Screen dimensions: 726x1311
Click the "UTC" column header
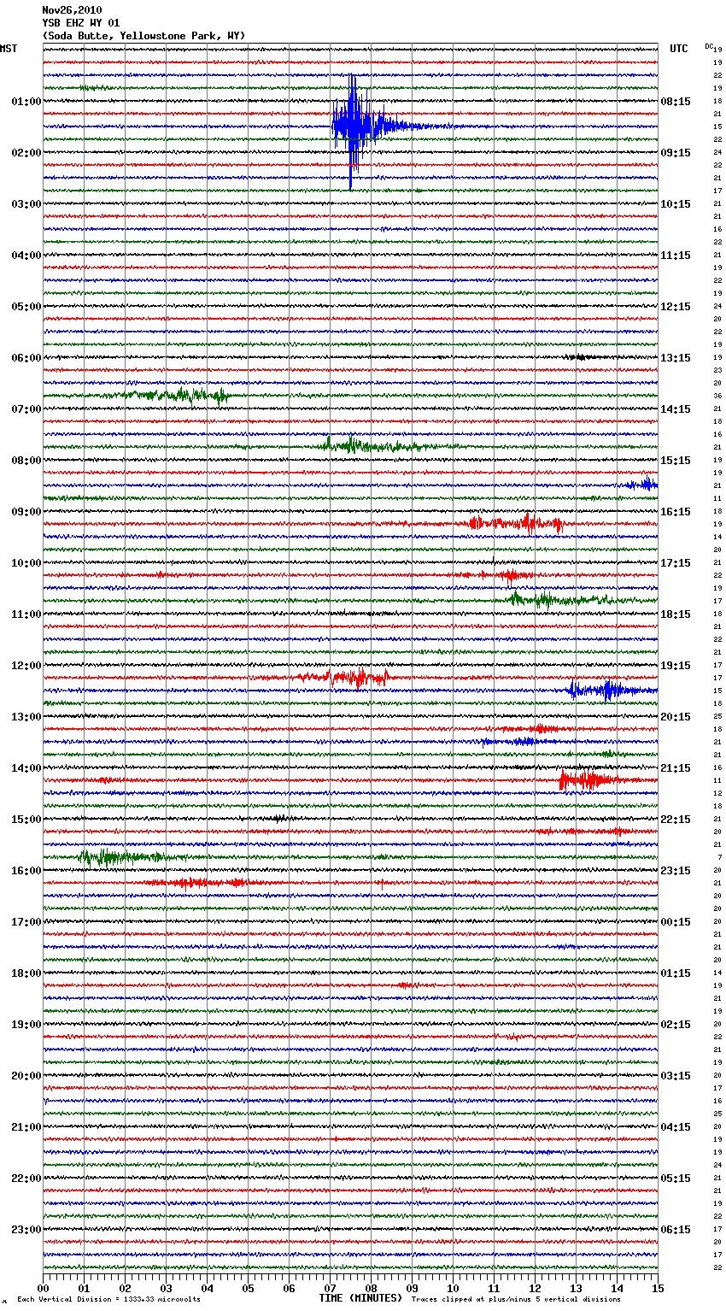[x=679, y=49]
